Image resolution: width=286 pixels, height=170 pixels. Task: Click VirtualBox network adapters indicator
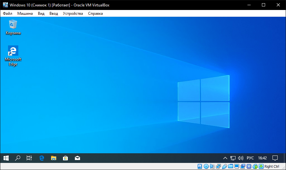[x=218, y=166]
